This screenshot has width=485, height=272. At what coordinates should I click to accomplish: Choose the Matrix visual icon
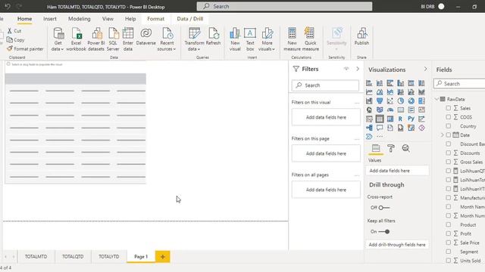390,119
